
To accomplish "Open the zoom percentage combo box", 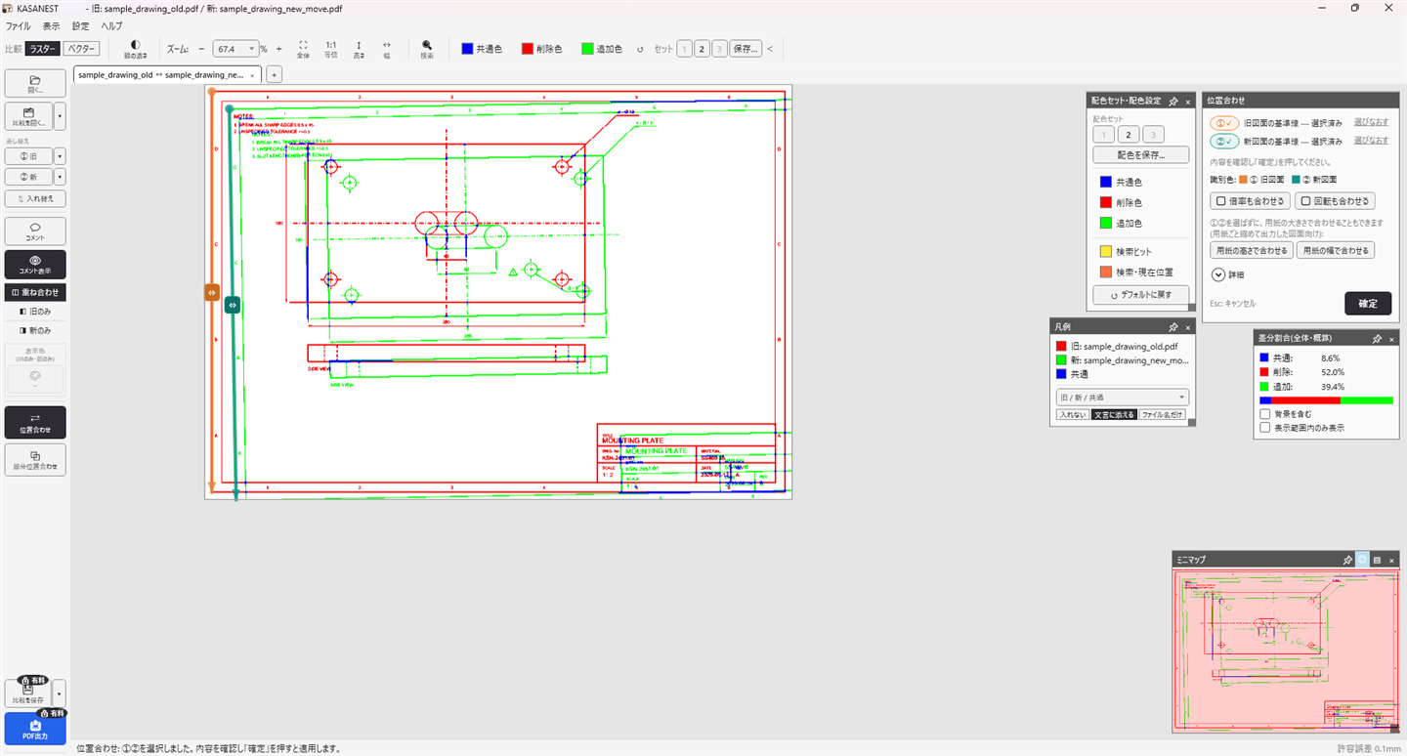I will pos(235,49).
